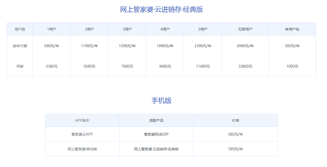Select the 管家婆云APP cell

click(82, 134)
